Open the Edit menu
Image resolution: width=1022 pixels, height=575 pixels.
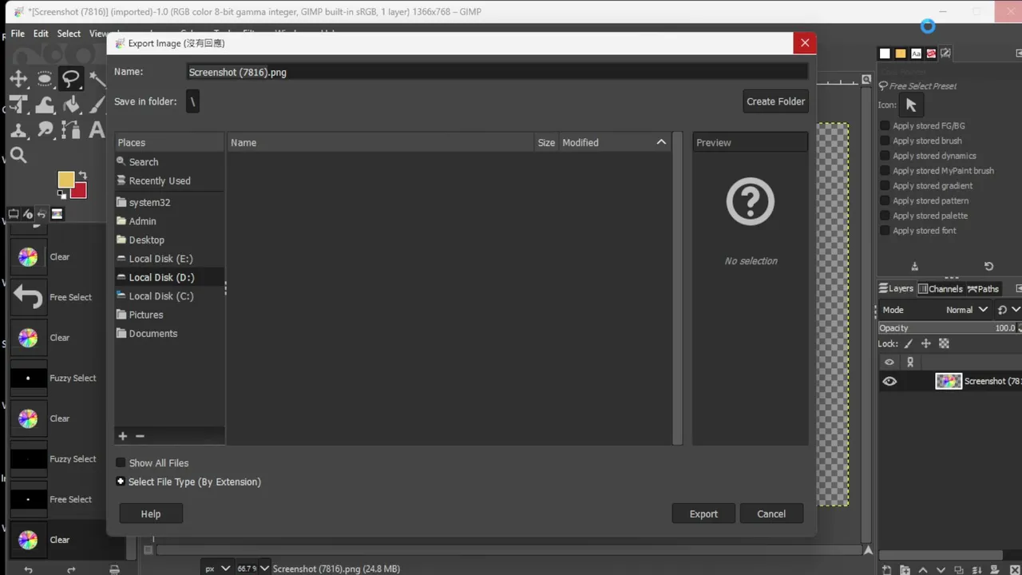(x=41, y=34)
